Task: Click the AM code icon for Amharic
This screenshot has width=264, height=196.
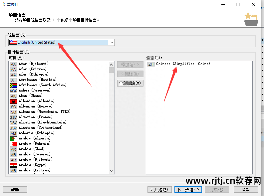Action: click(x=13, y=133)
